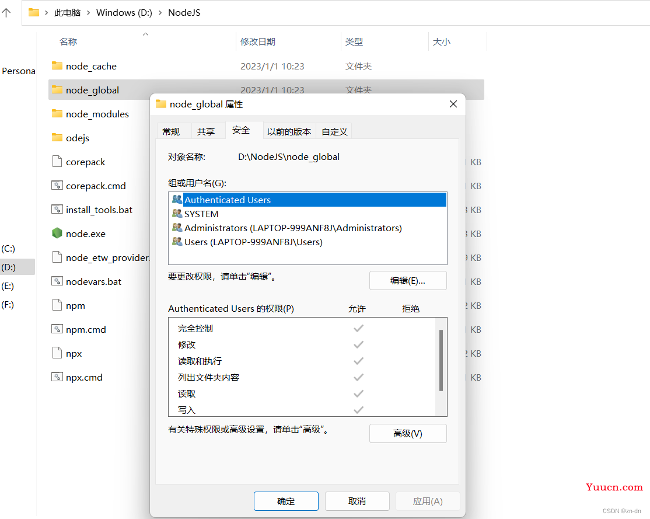This screenshot has height=519, width=650.
Task: Expand chevron after 此电脑 breadcrumb
Action: [x=88, y=12]
